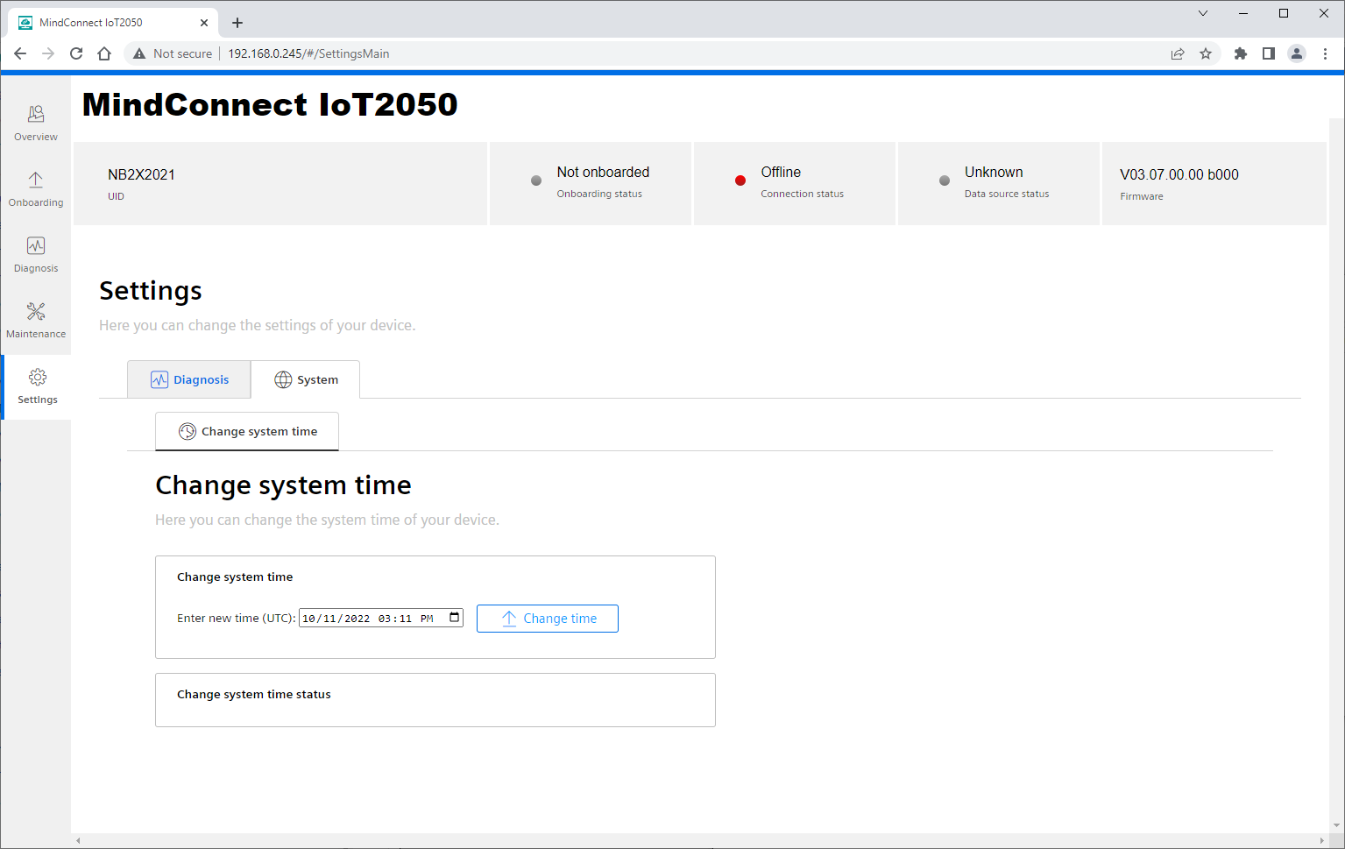Screen dimensions: 1345x849
Task: Click the PM value in time field
Action: pyautogui.click(x=427, y=619)
